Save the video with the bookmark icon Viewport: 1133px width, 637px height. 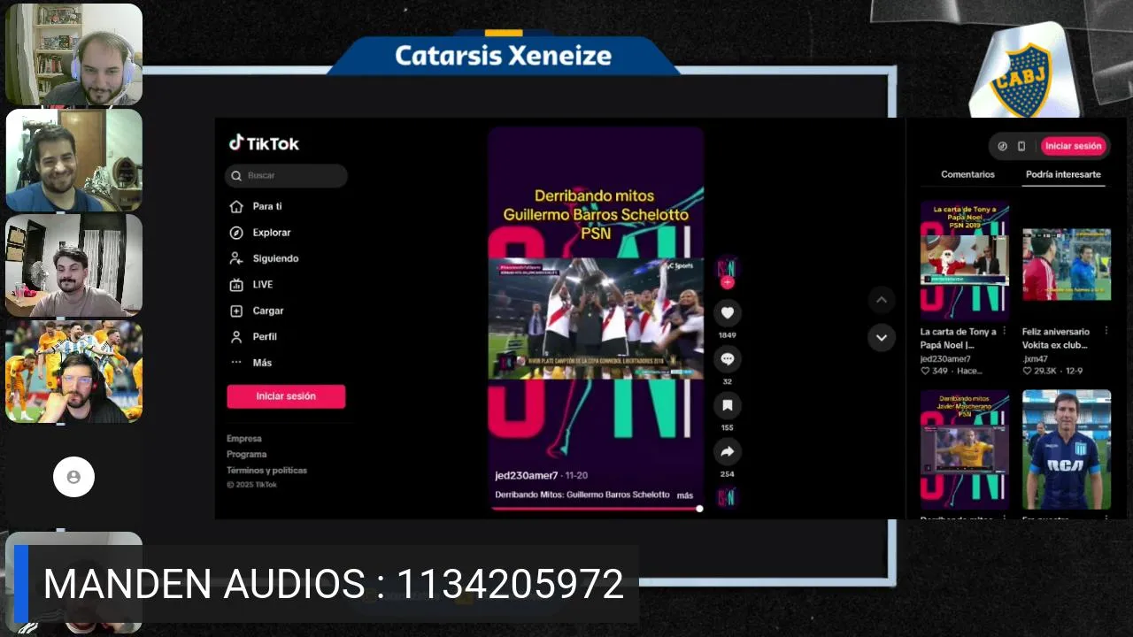coord(728,405)
